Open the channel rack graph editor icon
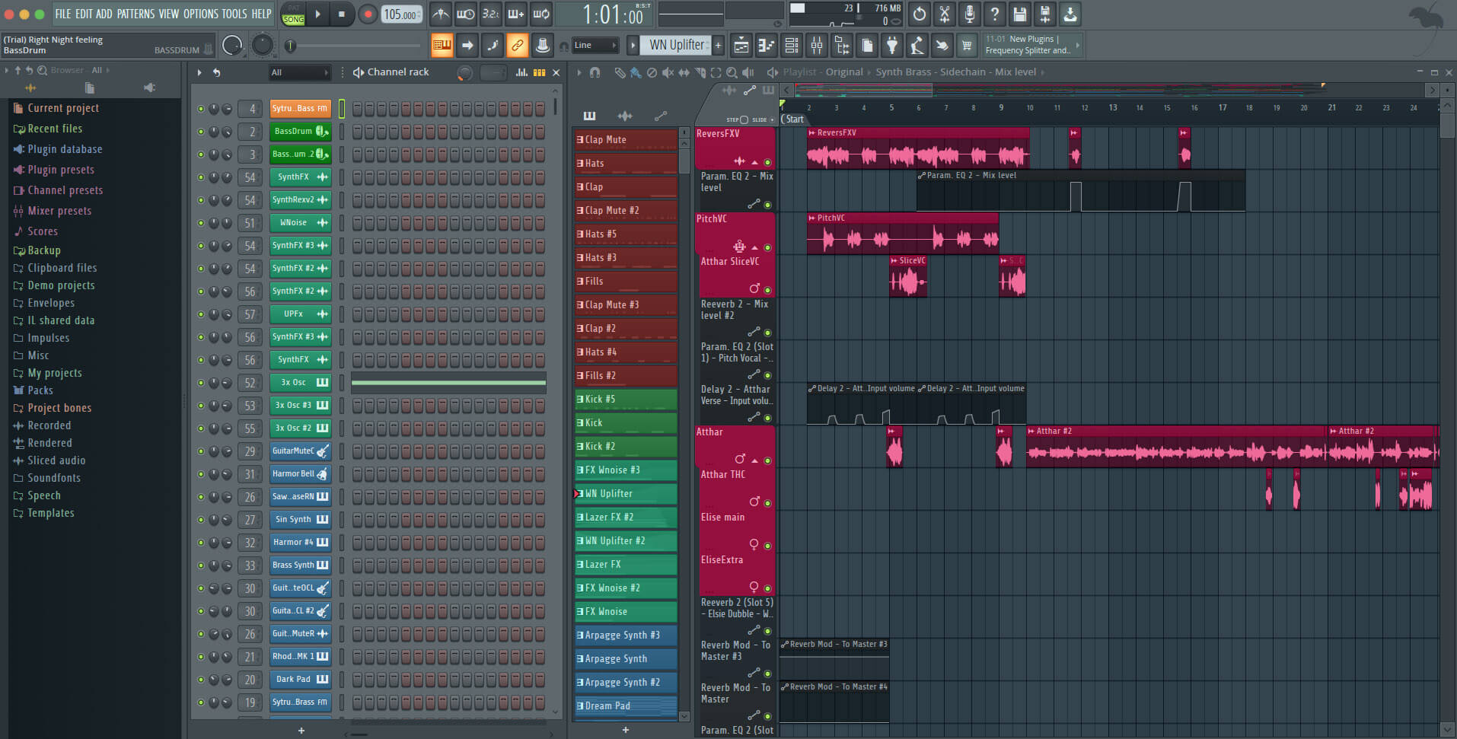Viewport: 1457px width, 739px height. tap(521, 72)
